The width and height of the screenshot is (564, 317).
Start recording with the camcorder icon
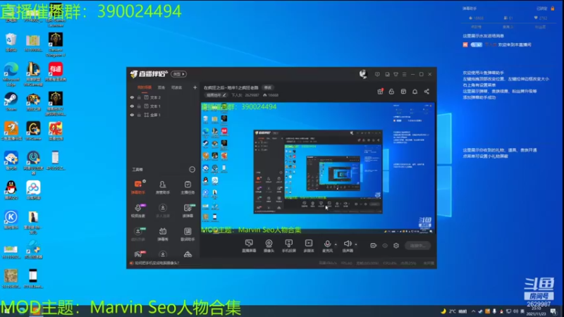(x=374, y=245)
